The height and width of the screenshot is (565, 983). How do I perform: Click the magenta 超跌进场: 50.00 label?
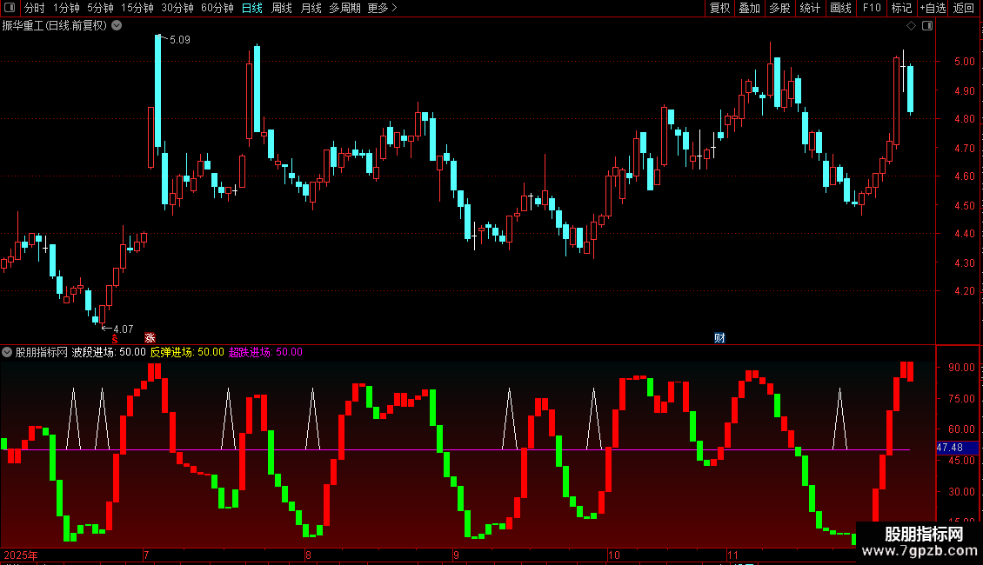pyautogui.click(x=265, y=352)
